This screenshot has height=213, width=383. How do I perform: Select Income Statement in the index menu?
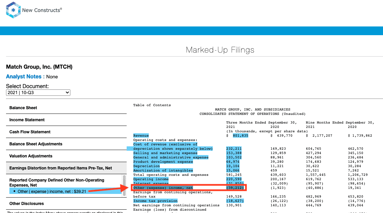click(x=66, y=120)
